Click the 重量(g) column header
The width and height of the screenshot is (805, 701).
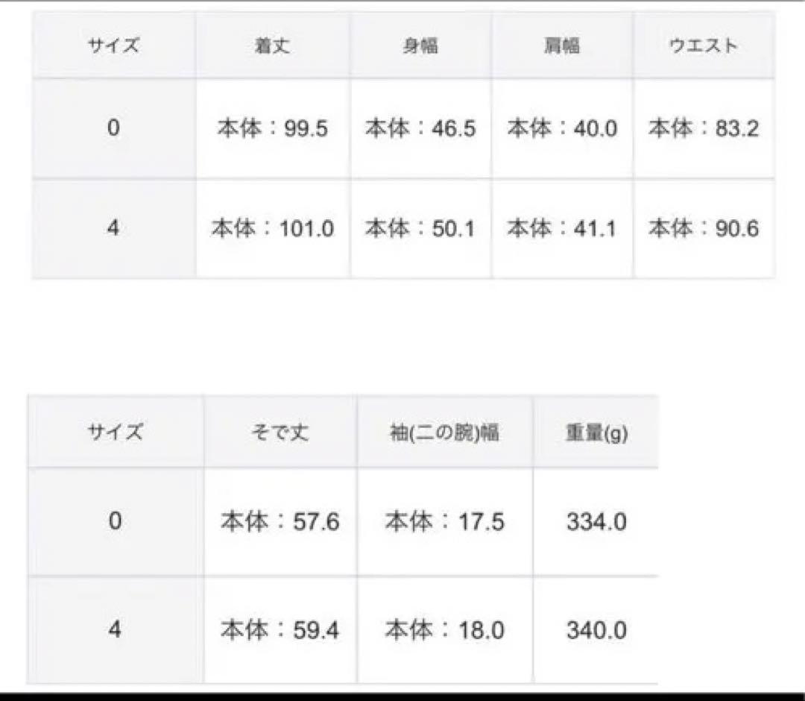click(596, 433)
